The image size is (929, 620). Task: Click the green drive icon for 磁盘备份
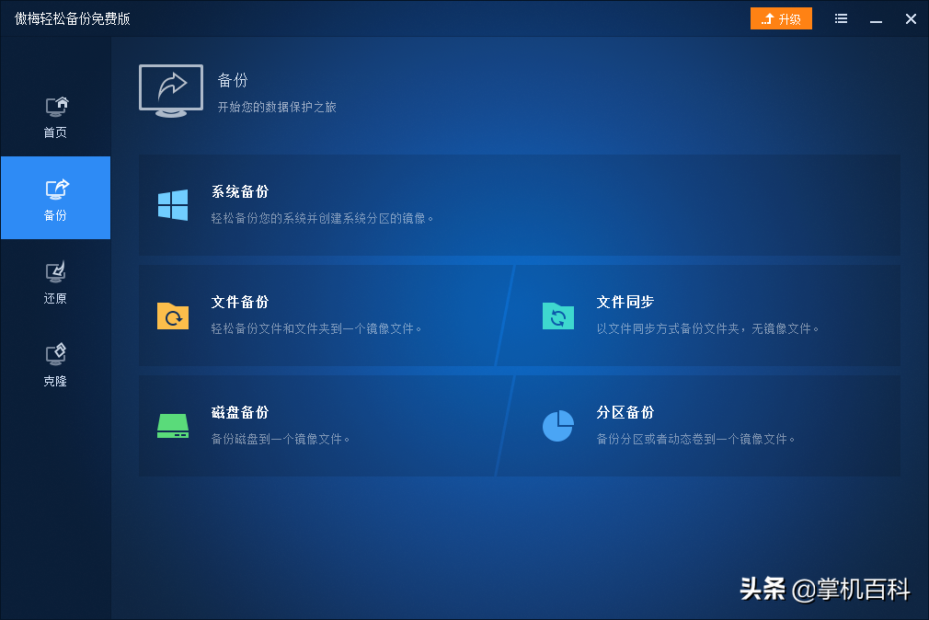[x=173, y=426]
